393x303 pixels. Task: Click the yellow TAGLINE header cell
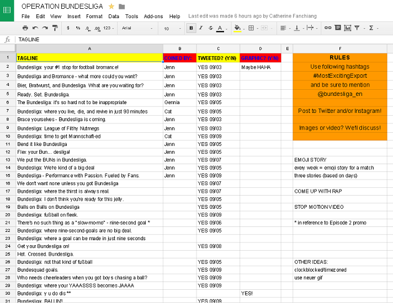[x=89, y=58]
